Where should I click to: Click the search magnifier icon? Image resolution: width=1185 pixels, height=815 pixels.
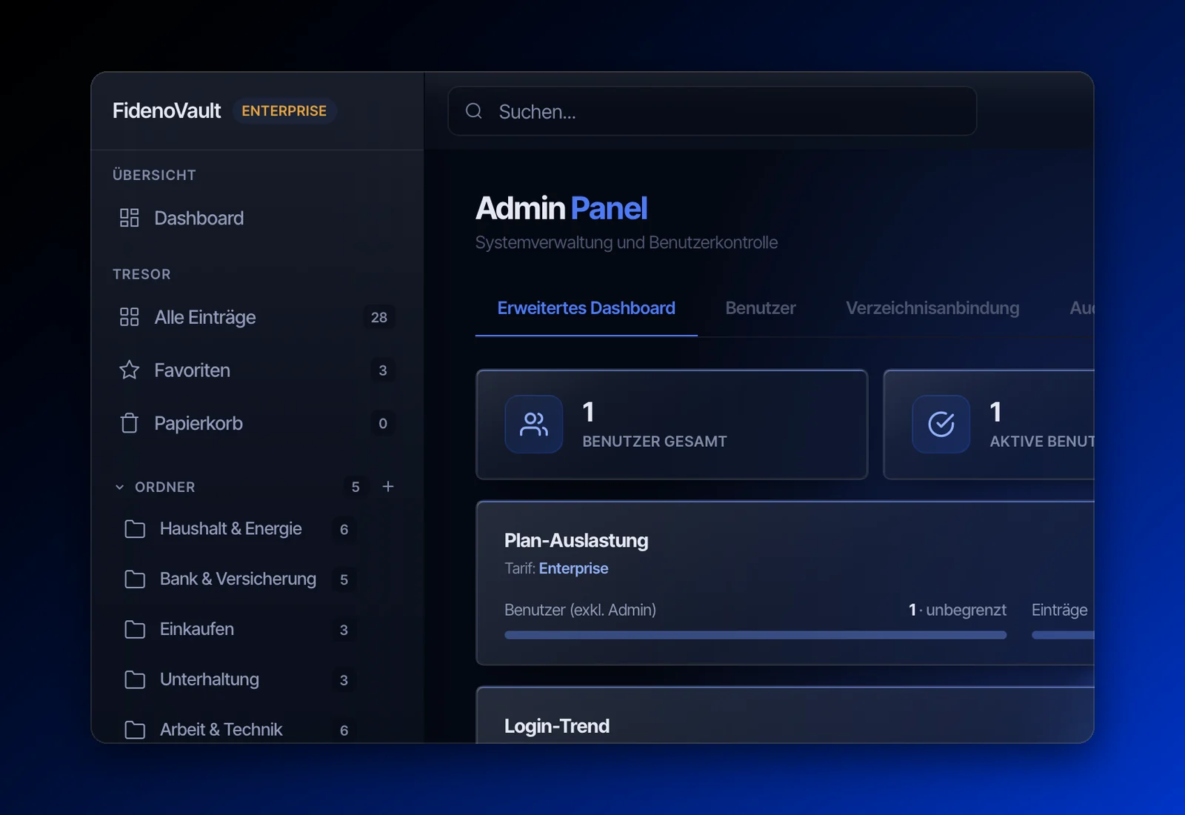pyautogui.click(x=474, y=111)
